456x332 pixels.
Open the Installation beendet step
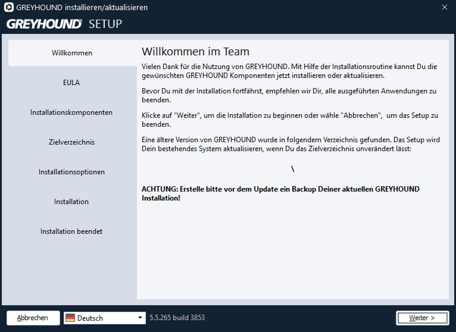point(71,231)
